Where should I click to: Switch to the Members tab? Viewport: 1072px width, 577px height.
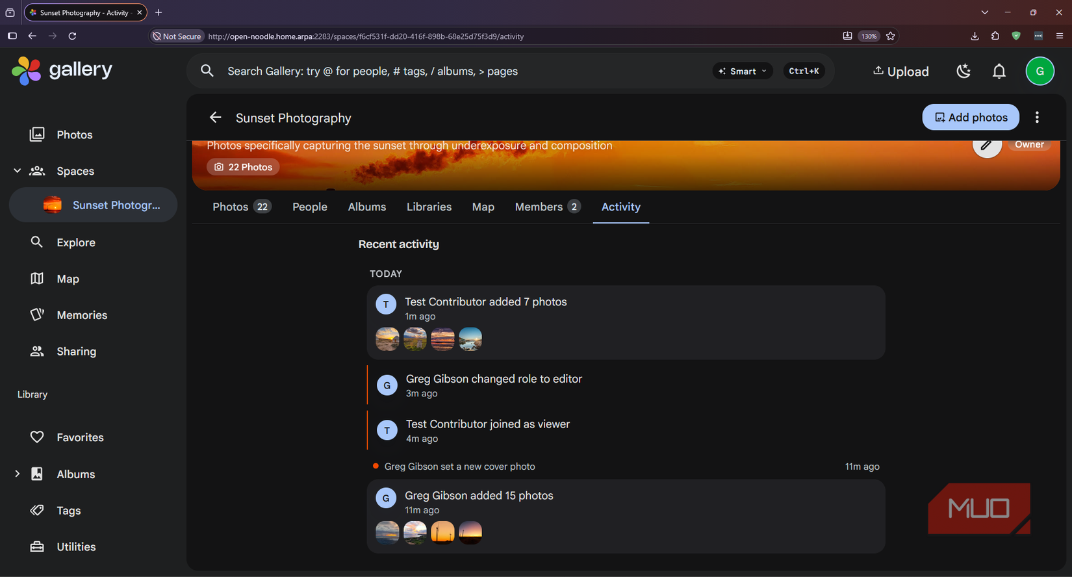[x=548, y=207]
